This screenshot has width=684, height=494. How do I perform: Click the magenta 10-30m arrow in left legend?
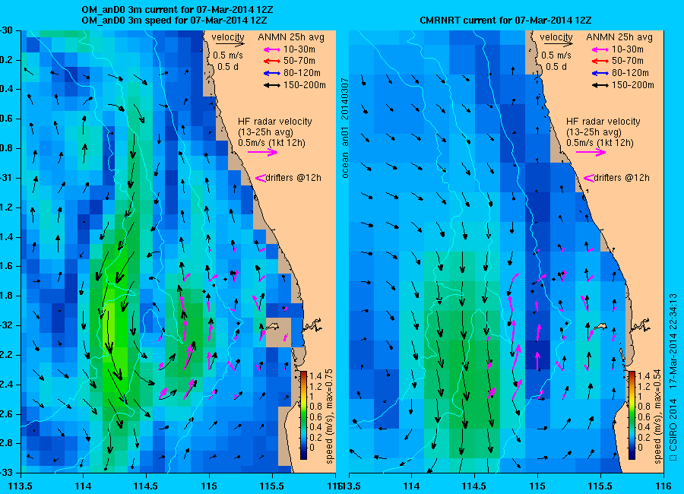coord(272,49)
